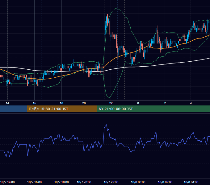Viewport: 210px width, 185px height.
Task: Click the 10/8 04:00 timestamp label
Action: (191, 182)
